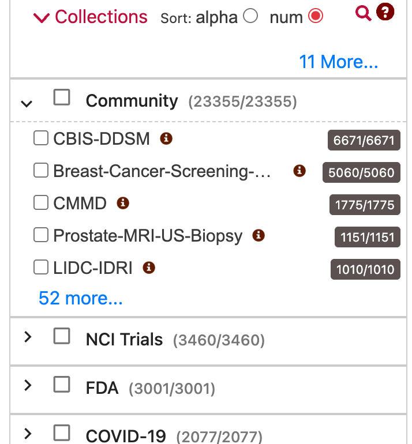Viewport: 412px width, 444px height.
Task: Show info for Prostate-MRI-US-Biopsy collection
Action: (x=259, y=235)
